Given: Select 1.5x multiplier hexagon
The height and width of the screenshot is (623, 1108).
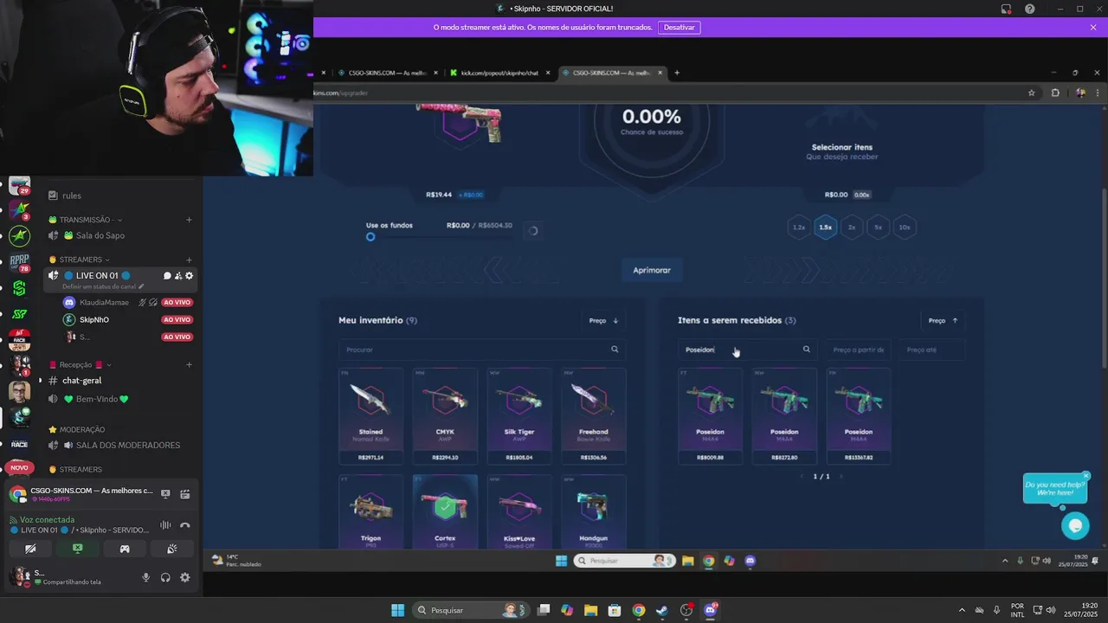Looking at the screenshot, I should [825, 228].
